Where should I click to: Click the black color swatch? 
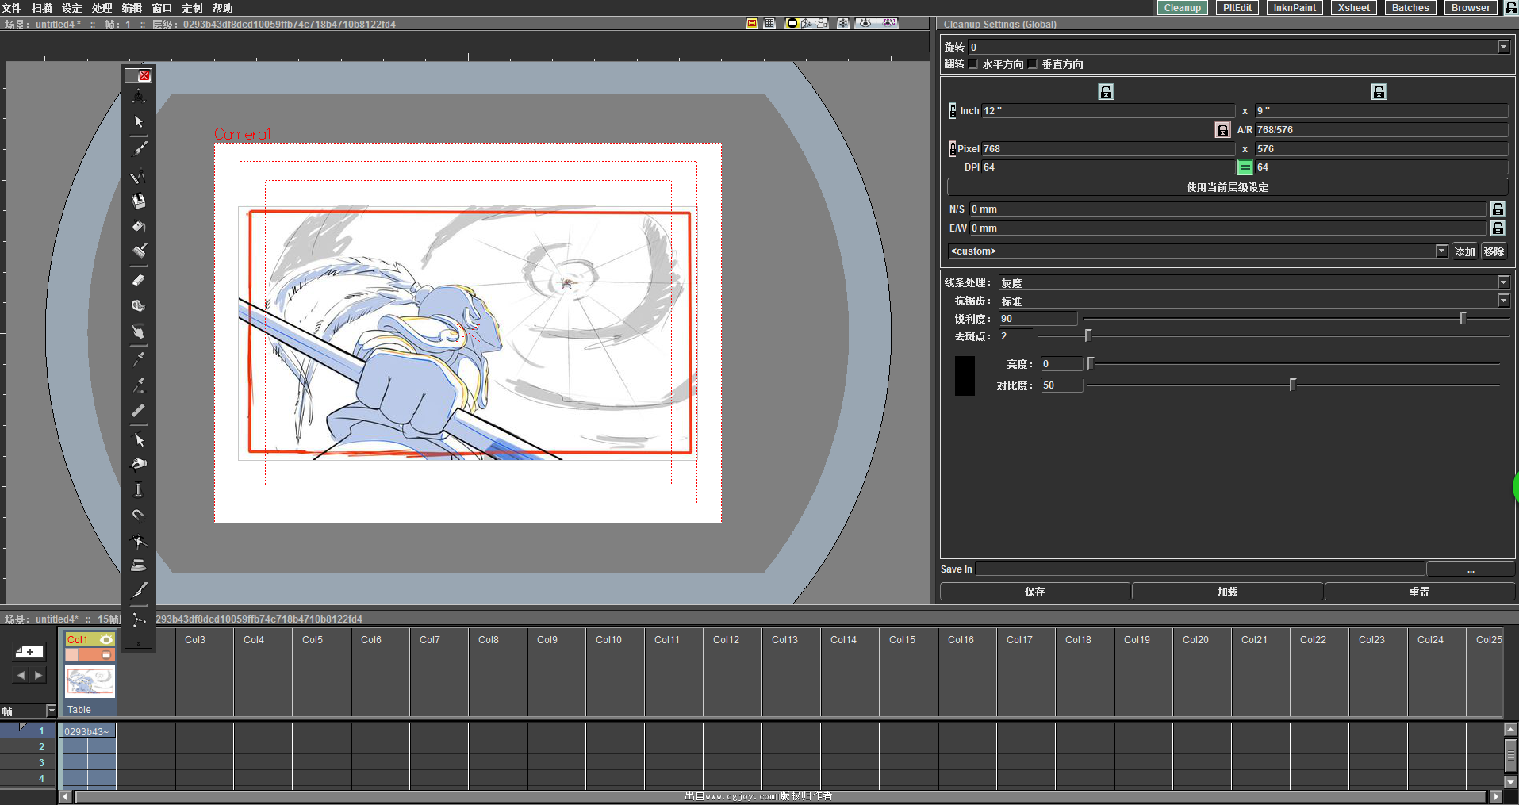click(x=965, y=376)
